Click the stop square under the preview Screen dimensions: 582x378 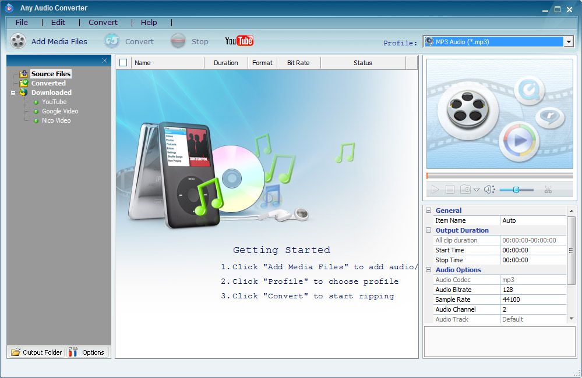coord(450,190)
